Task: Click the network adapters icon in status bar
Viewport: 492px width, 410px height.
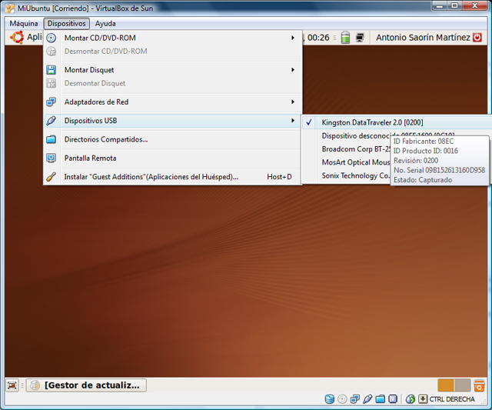Action: click(x=354, y=399)
